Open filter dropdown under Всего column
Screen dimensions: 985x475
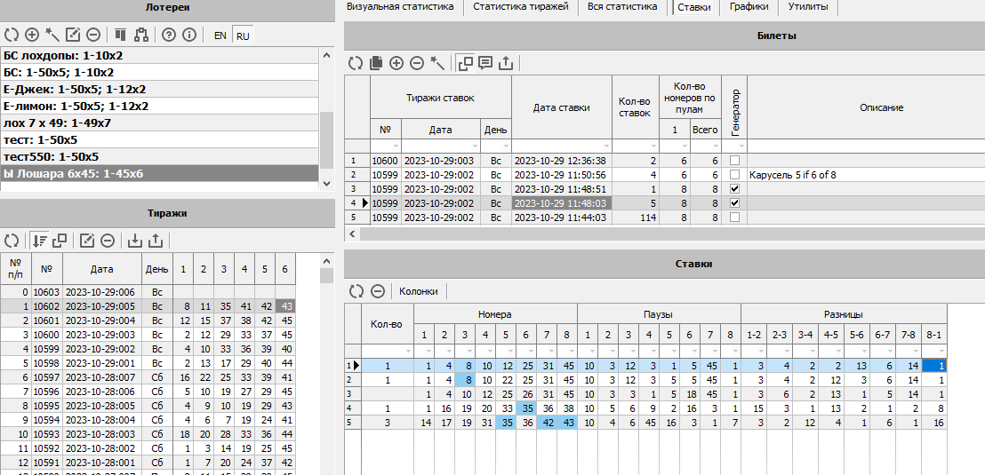pos(716,146)
